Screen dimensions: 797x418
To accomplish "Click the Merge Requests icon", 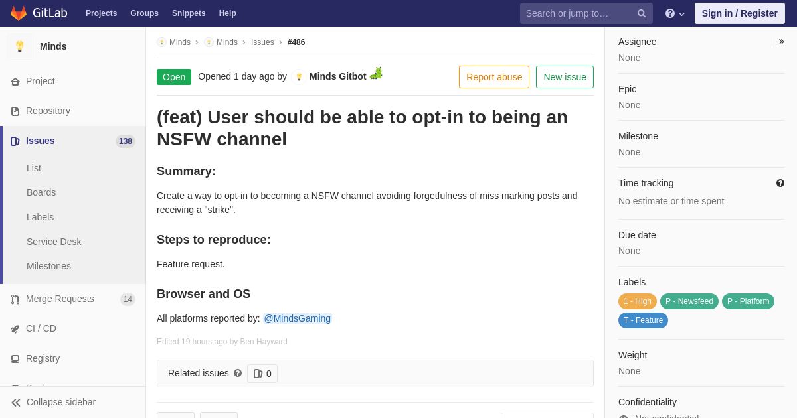I will pos(15,299).
